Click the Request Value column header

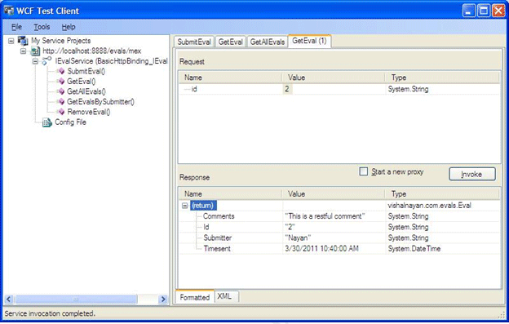tap(333, 78)
